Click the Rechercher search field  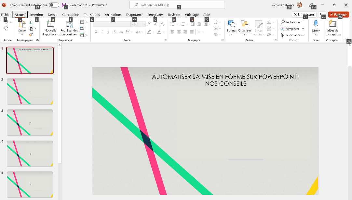click(x=177, y=5)
